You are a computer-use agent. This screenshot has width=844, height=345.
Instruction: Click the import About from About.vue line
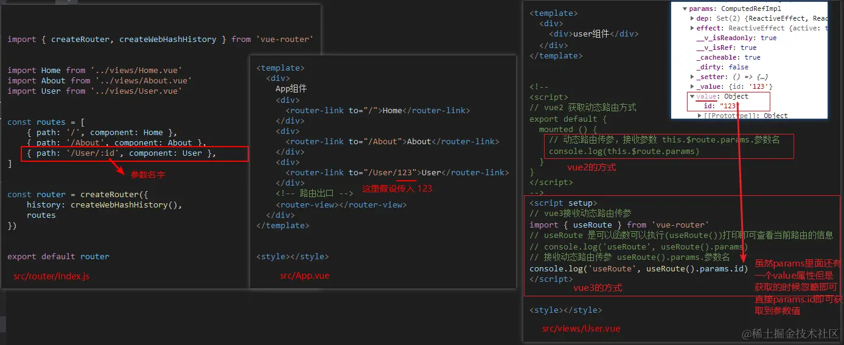(100, 80)
